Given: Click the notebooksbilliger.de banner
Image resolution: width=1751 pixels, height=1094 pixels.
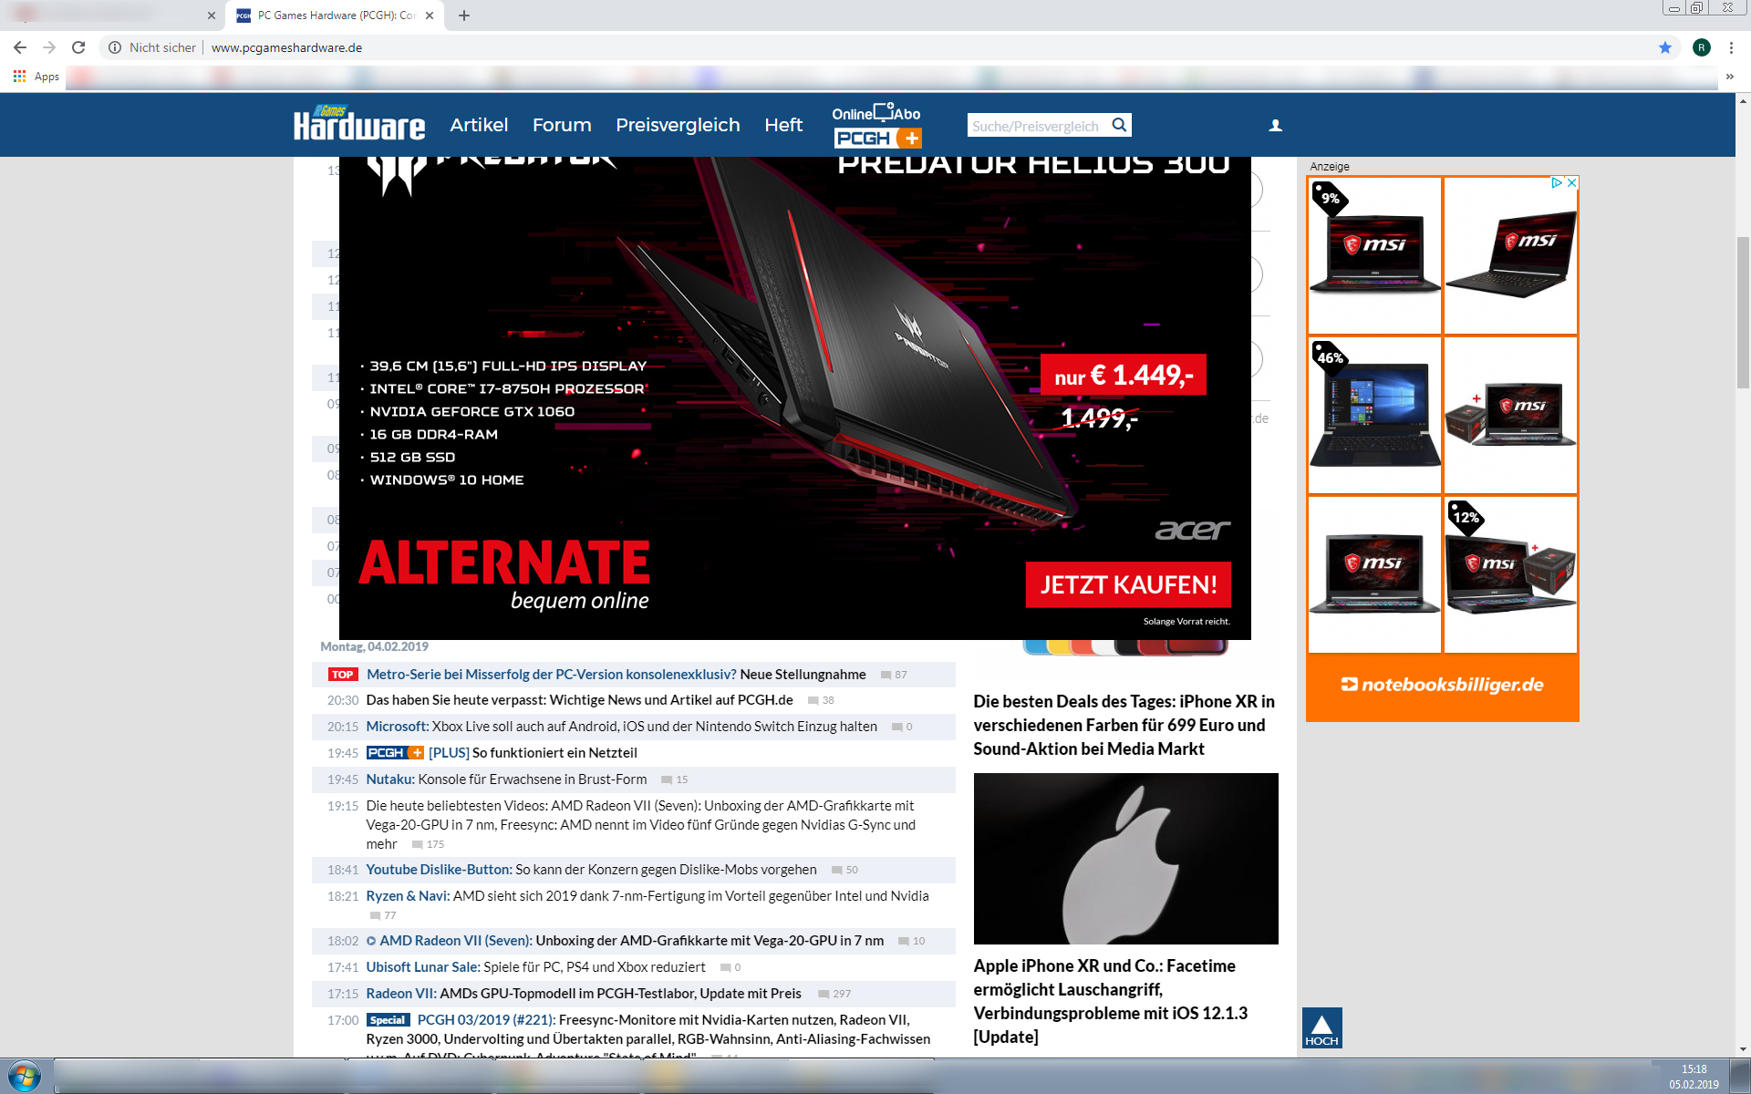Looking at the screenshot, I should 1443,686.
